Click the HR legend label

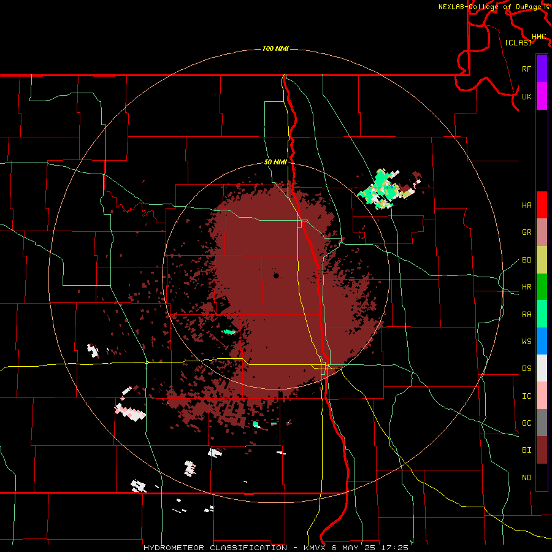(x=527, y=287)
